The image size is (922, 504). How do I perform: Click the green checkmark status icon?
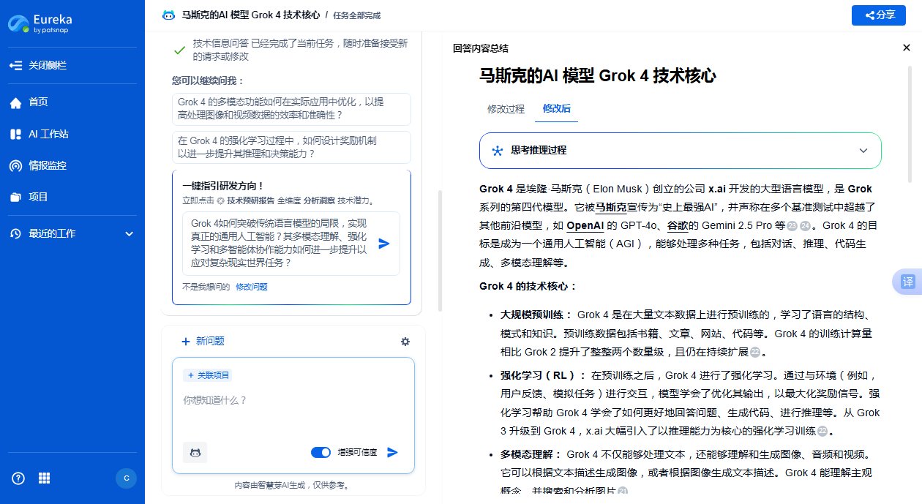tap(179, 50)
